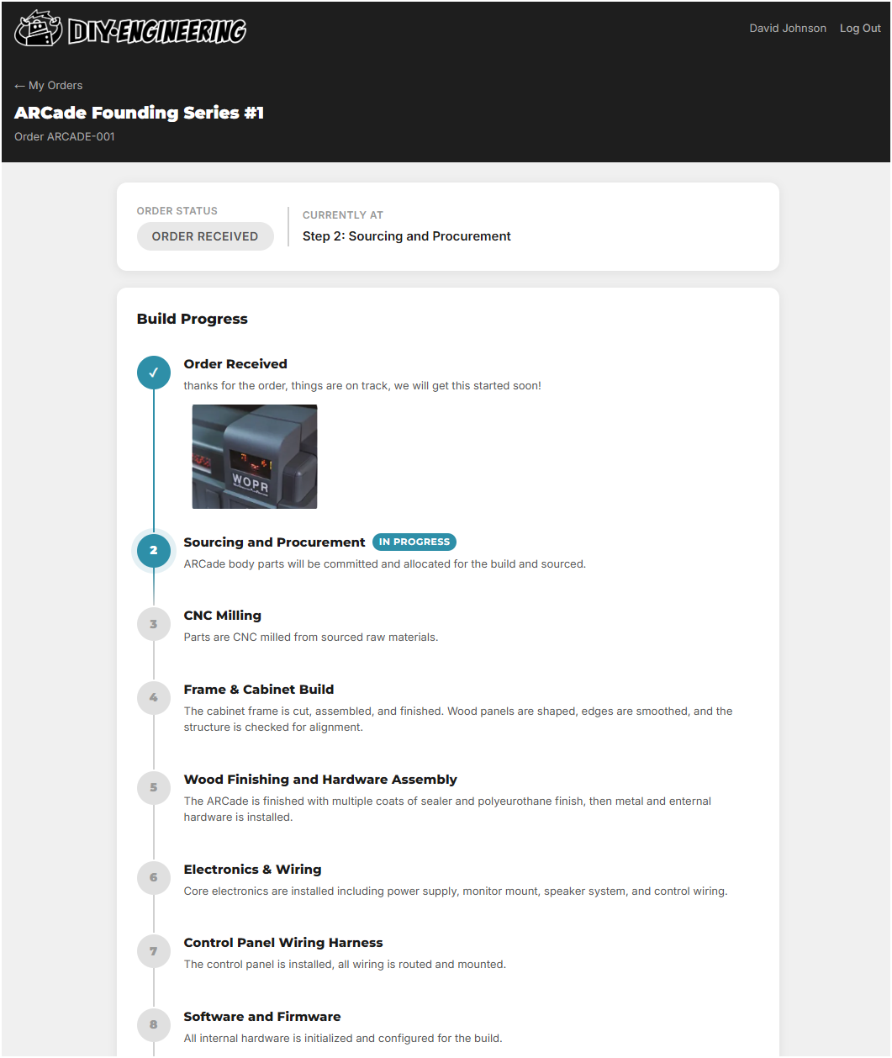Select the Order Received step title
The height and width of the screenshot is (1058, 892).
(235, 364)
